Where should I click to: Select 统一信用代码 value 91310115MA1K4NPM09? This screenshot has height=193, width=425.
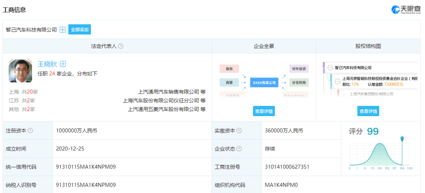[x=86, y=167]
